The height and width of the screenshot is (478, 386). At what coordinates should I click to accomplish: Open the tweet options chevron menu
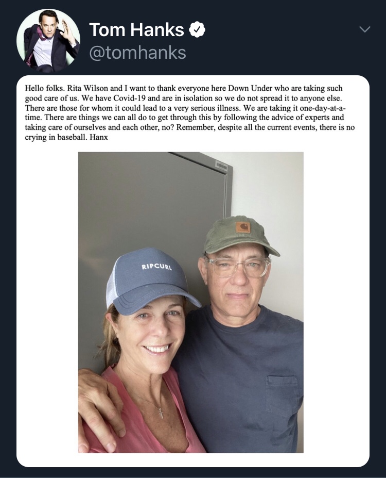364,30
